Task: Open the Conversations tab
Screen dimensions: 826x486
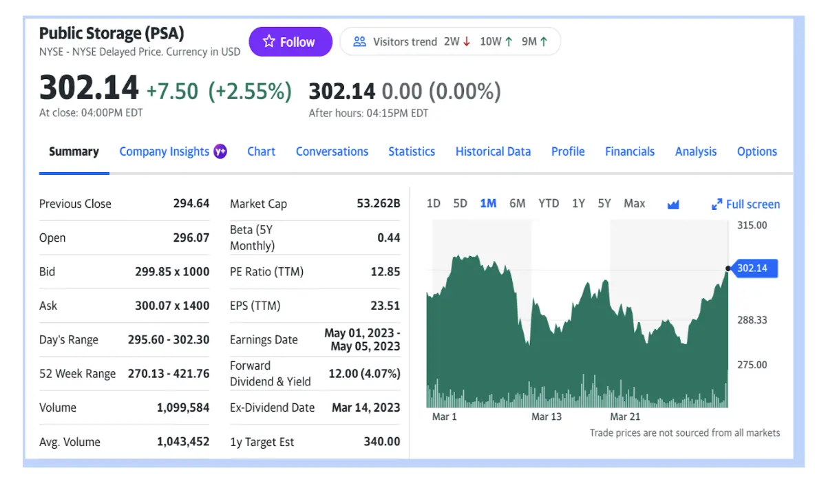Action: [x=332, y=151]
